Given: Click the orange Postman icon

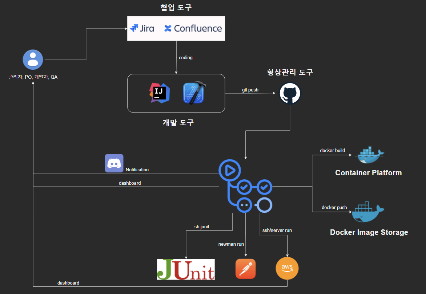Looking at the screenshot, I should (246, 269).
